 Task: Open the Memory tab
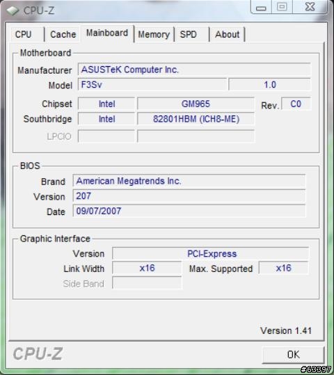154,35
